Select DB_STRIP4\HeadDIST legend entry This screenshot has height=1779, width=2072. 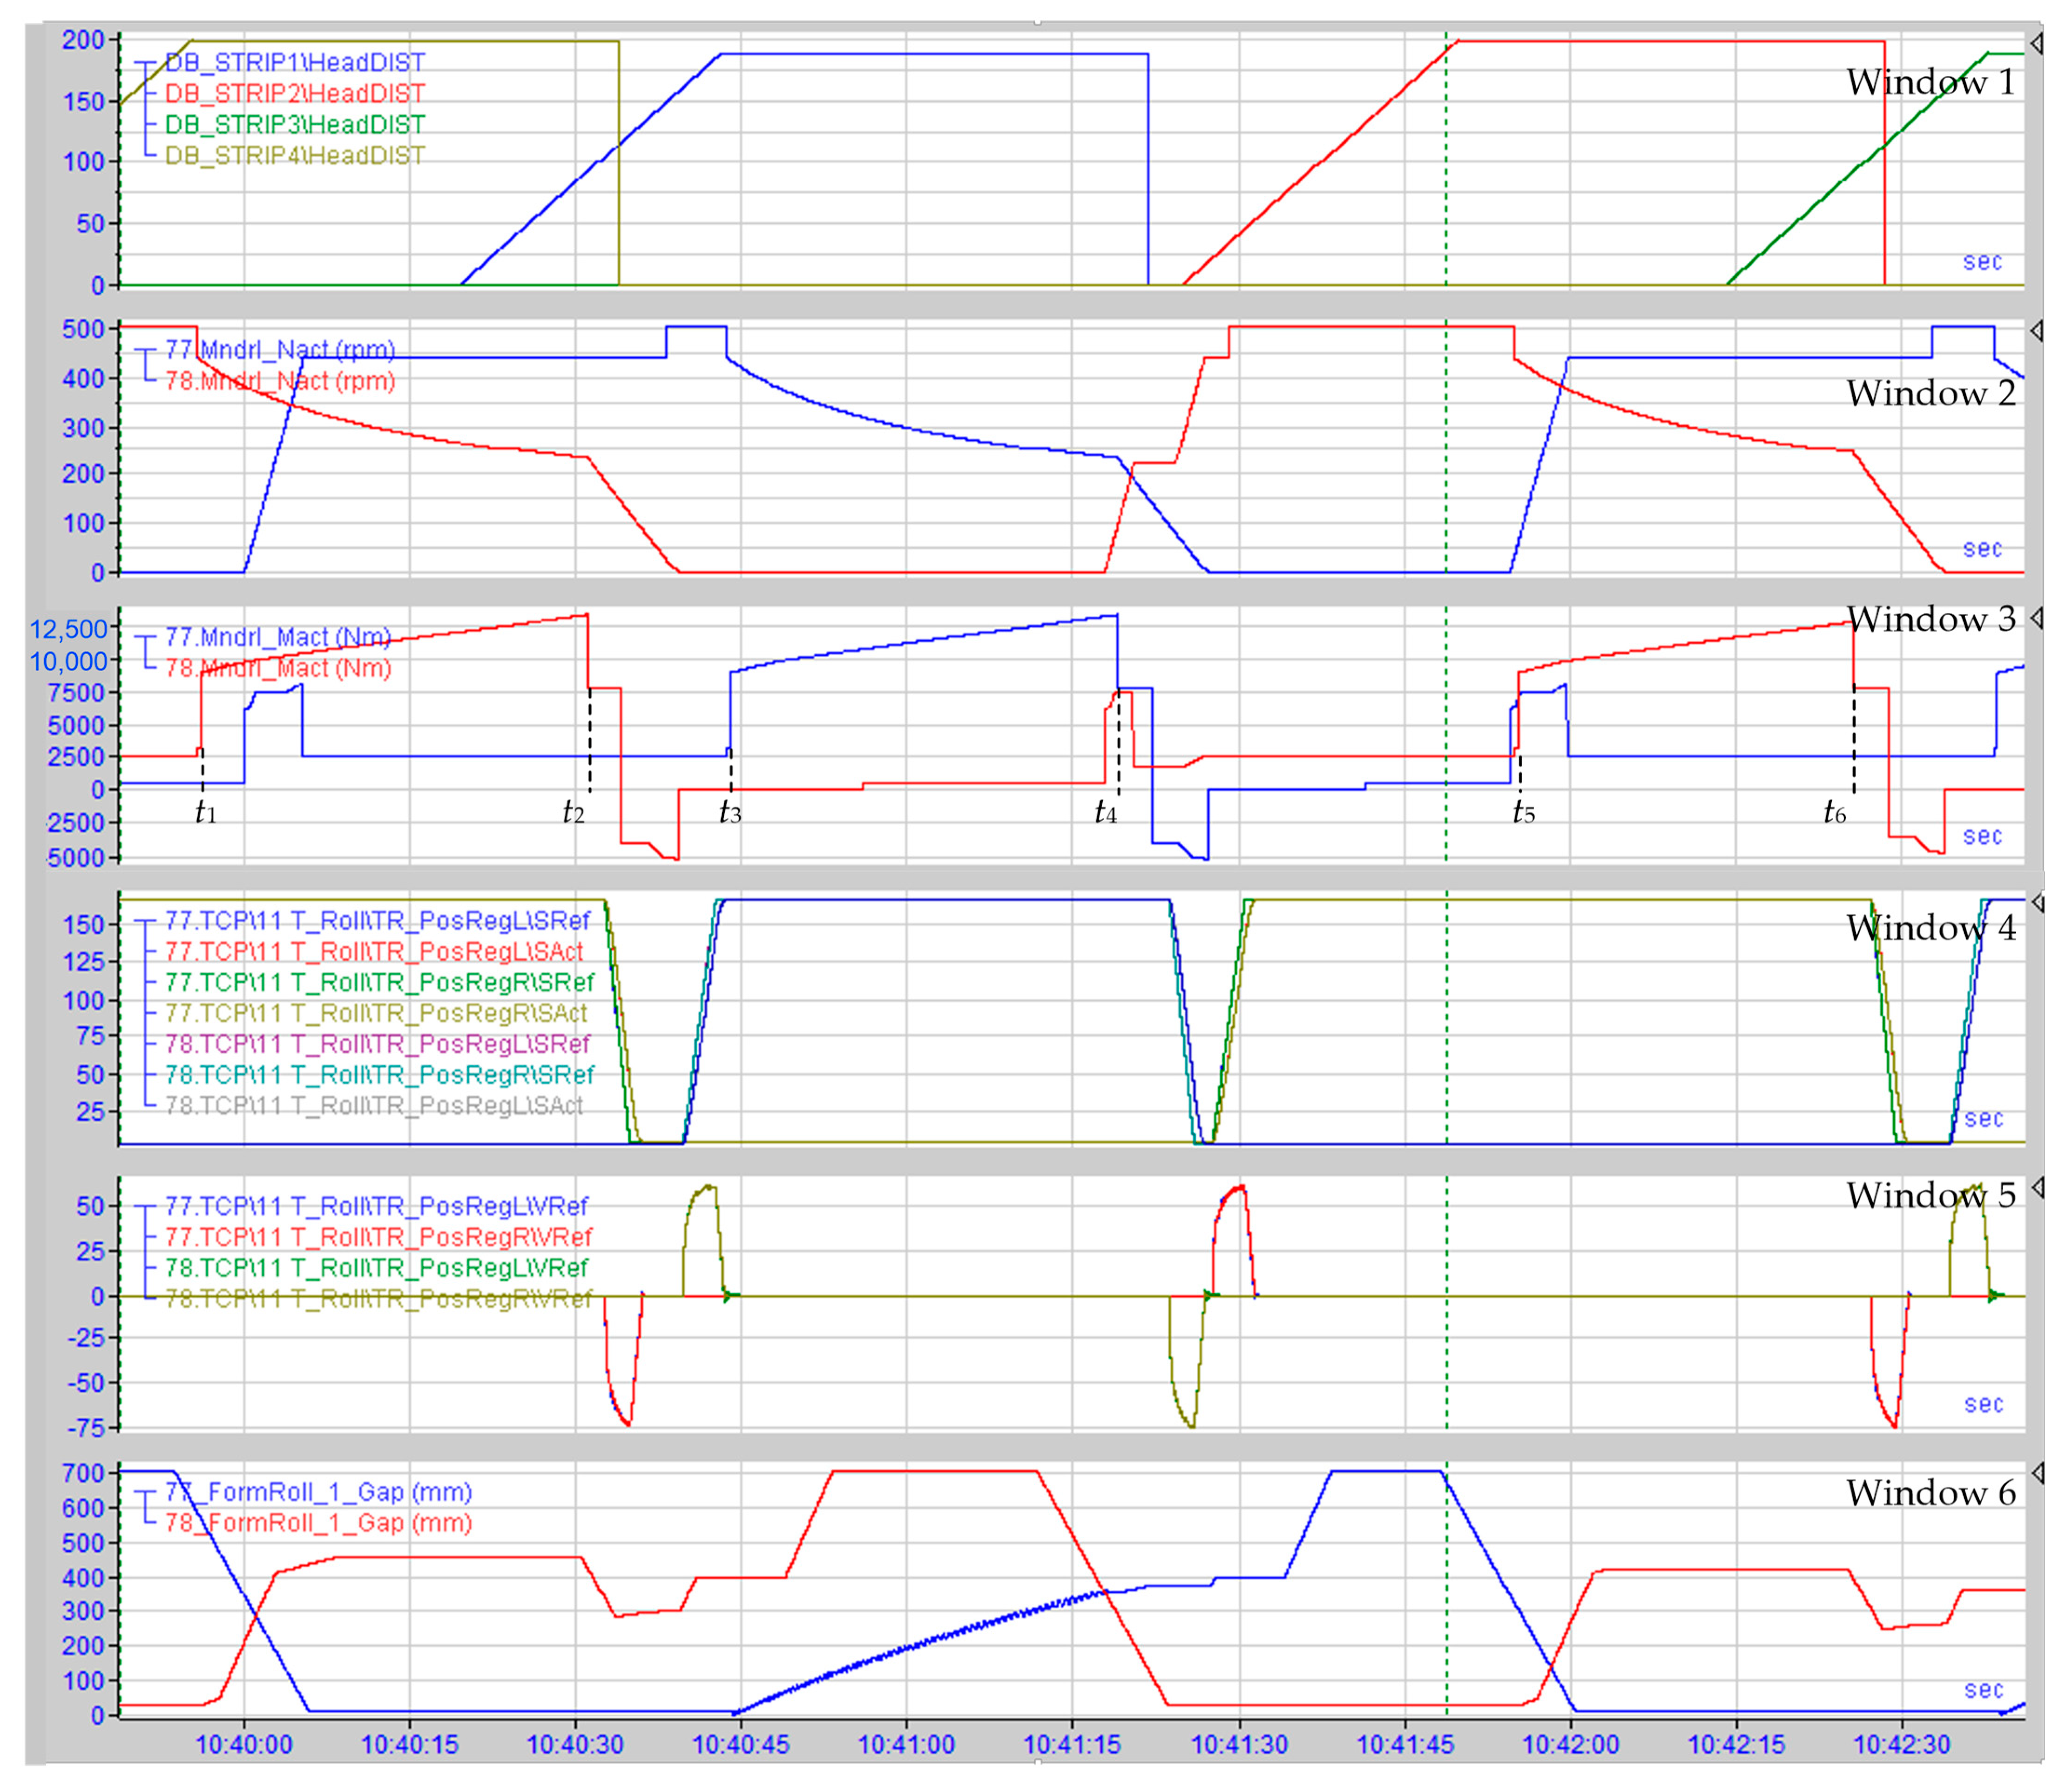point(294,156)
